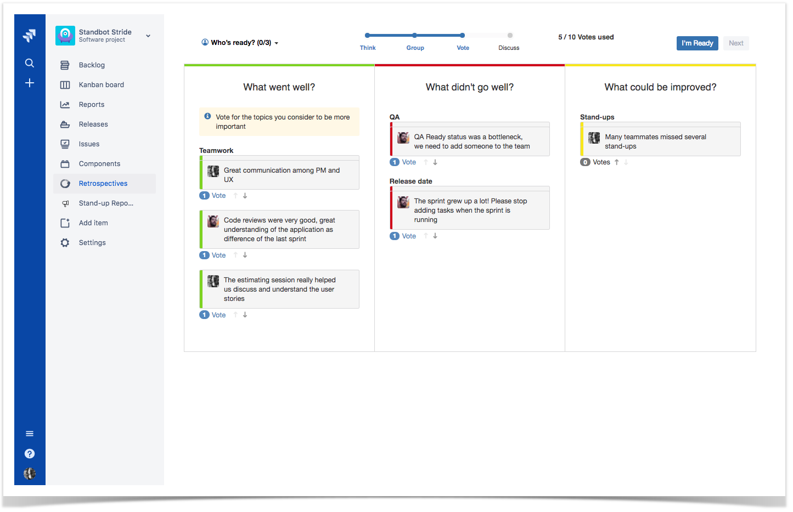
Task: Click the Discuss step label
Action: pyautogui.click(x=509, y=48)
